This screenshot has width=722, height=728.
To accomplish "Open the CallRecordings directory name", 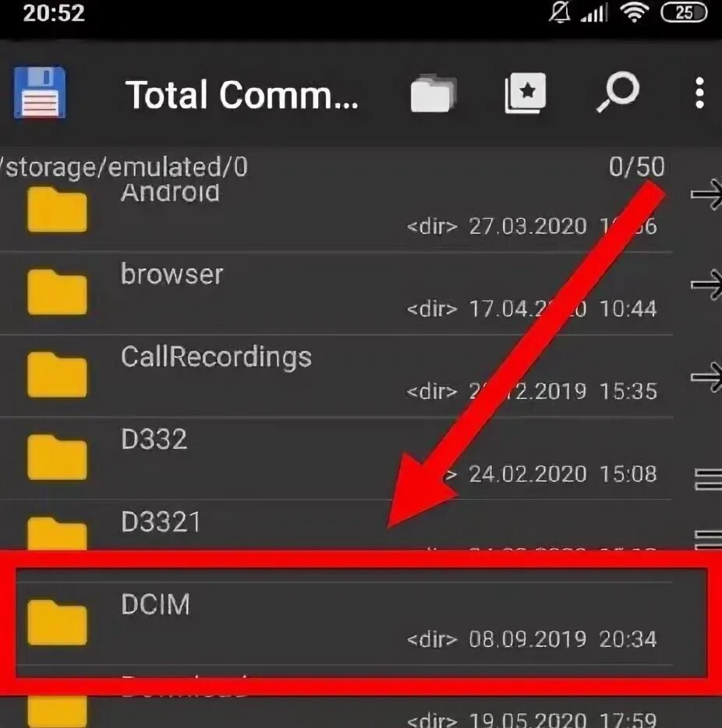I will click(x=216, y=357).
